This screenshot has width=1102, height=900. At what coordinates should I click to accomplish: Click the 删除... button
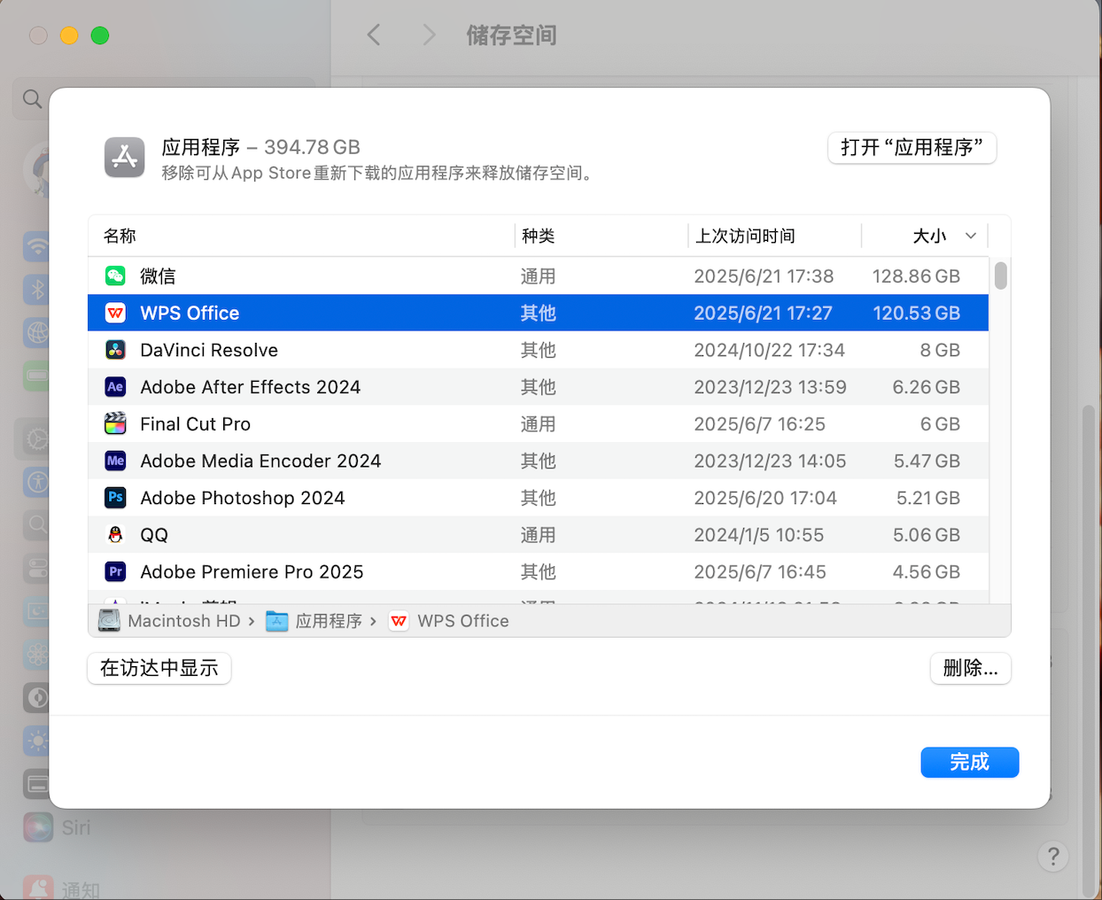(x=971, y=668)
